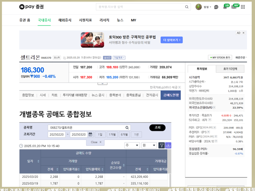Screen dimensions: 255x191
Task: Click start date field 20250220
Action: [x=57, y=135]
